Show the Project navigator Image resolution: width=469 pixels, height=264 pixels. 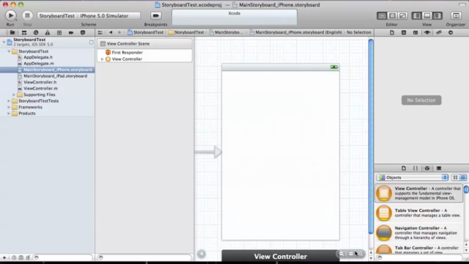point(12,32)
